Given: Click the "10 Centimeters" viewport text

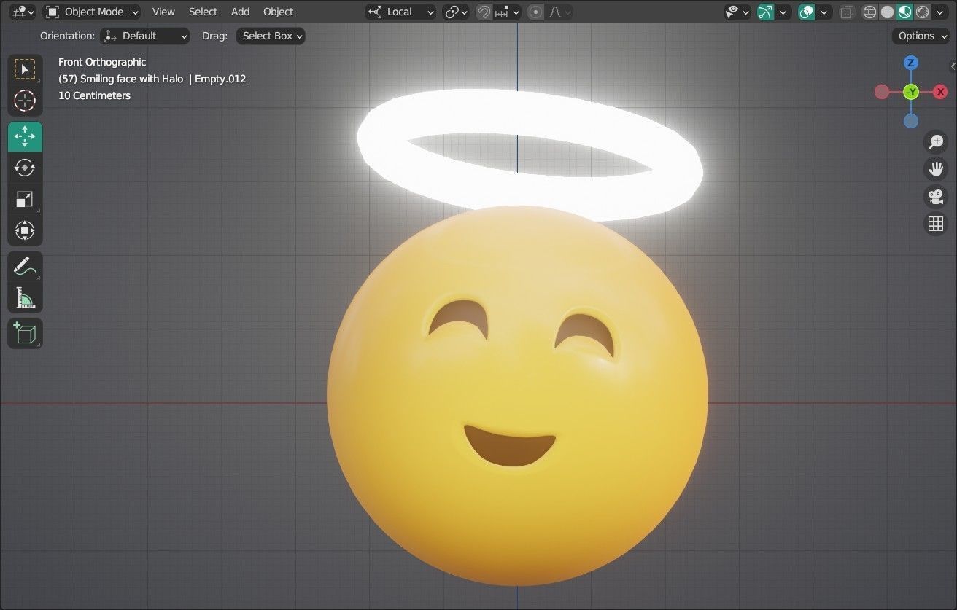Looking at the screenshot, I should click(x=94, y=95).
